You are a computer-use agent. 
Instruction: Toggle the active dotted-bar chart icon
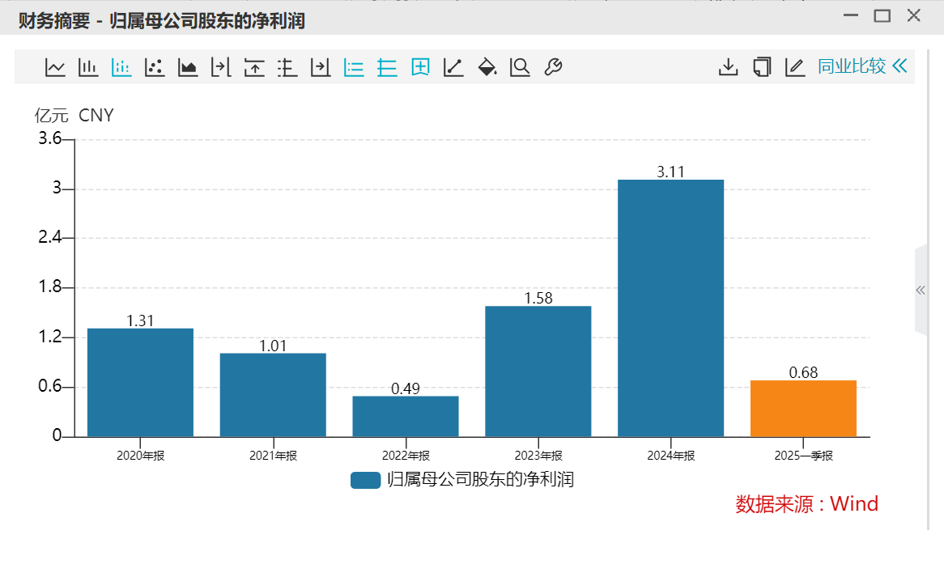pos(121,67)
